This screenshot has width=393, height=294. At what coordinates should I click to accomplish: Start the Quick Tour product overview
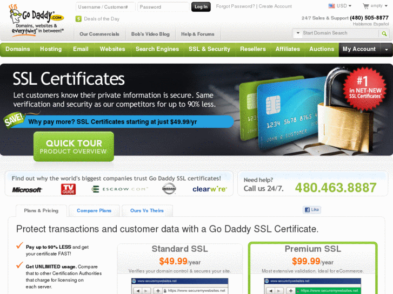[x=74, y=147]
